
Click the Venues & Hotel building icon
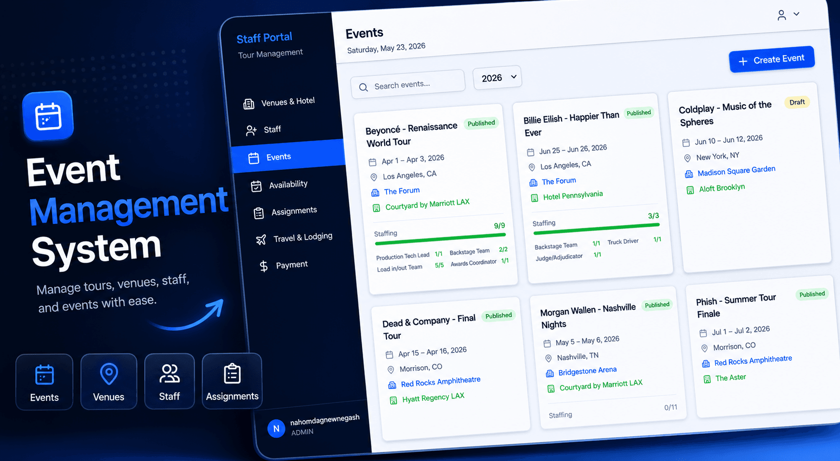tap(249, 104)
